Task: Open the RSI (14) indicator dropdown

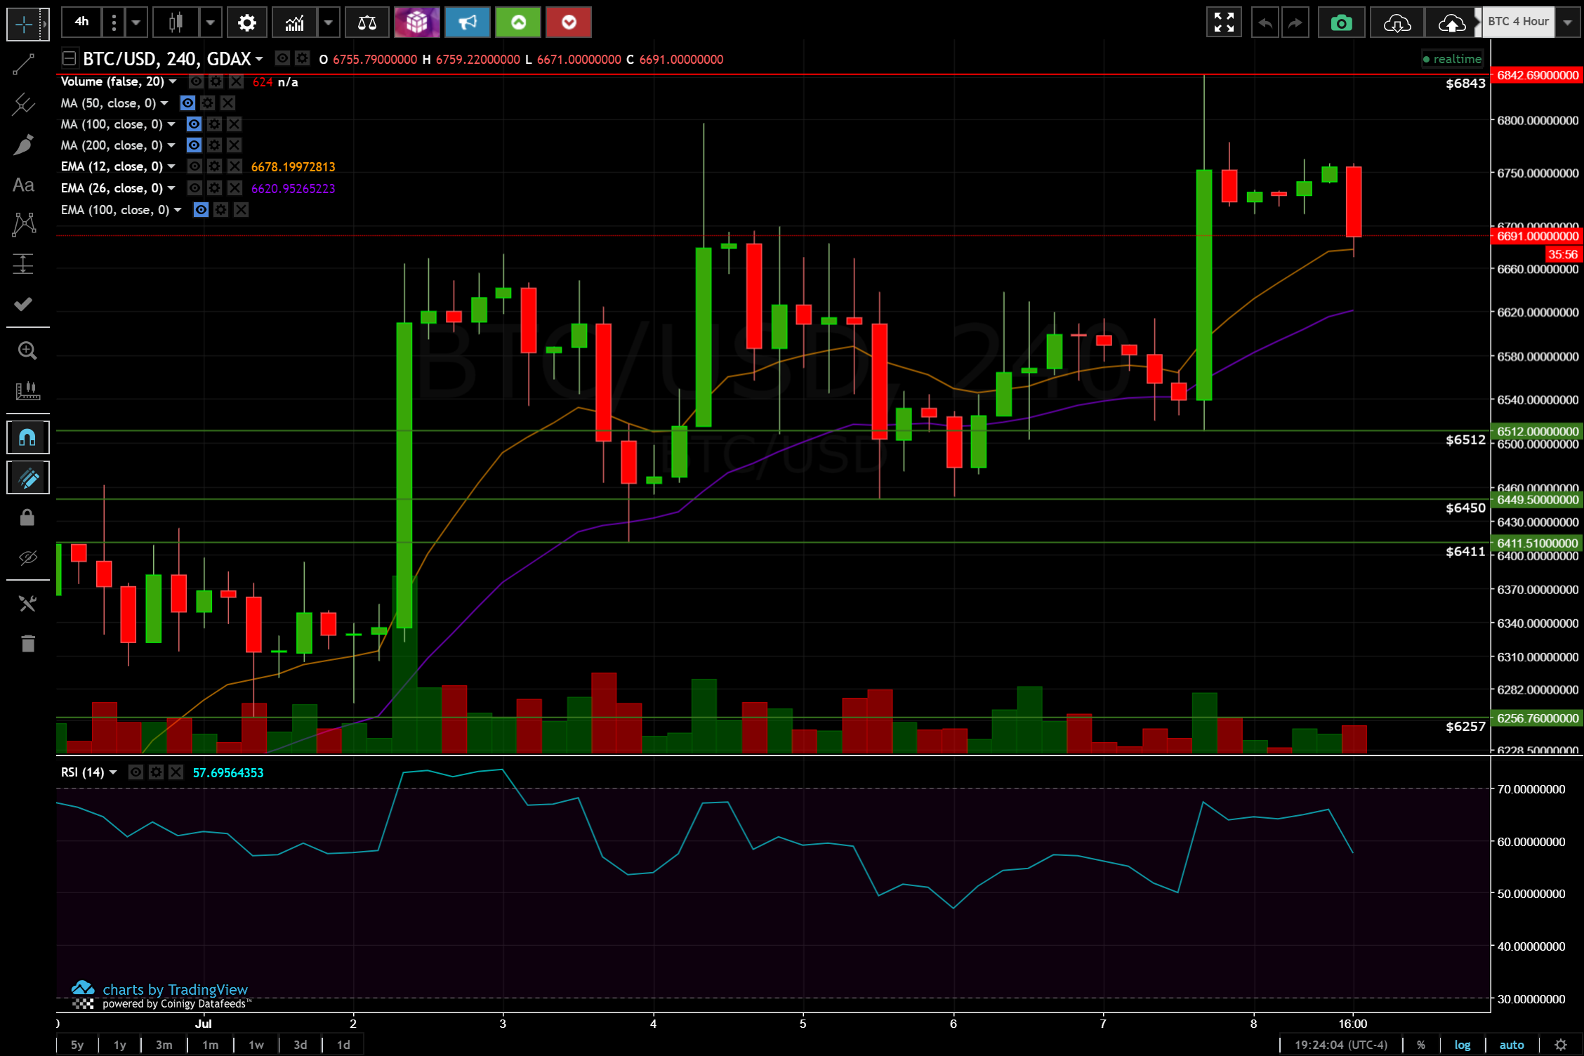Action: click(113, 772)
